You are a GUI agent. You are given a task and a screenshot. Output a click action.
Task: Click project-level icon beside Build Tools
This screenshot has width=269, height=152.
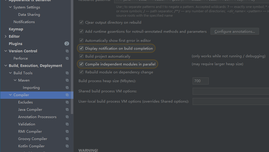coord(67,73)
